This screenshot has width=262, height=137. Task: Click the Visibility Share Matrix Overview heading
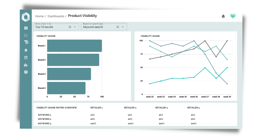coord(57,108)
